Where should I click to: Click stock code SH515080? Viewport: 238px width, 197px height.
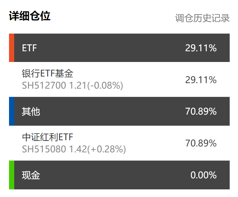click(44, 149)
